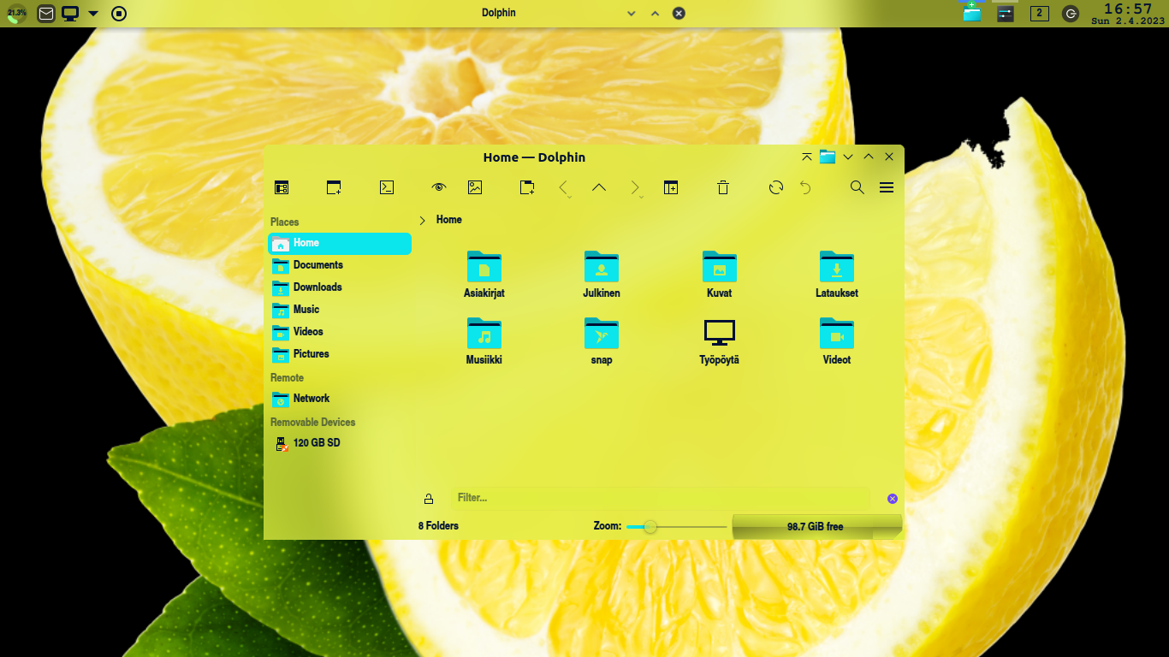This screenshot has height=657, width=1169.
Task: Refresh the folder view
Action: coord(776,187)
